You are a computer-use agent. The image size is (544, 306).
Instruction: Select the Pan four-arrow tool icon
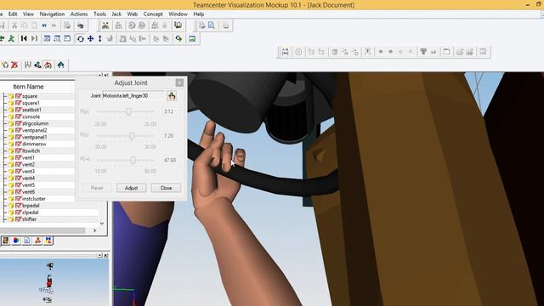click(91, 38)
